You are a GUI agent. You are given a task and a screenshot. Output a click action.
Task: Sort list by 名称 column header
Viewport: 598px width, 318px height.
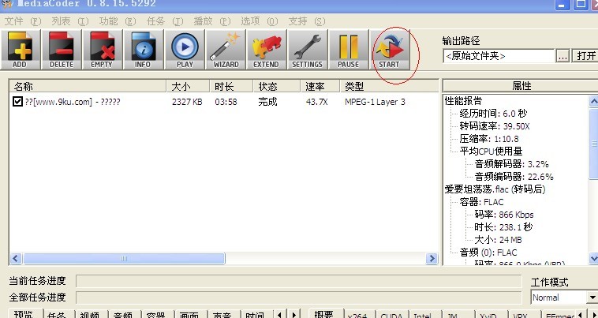click(x=88, y=87)
